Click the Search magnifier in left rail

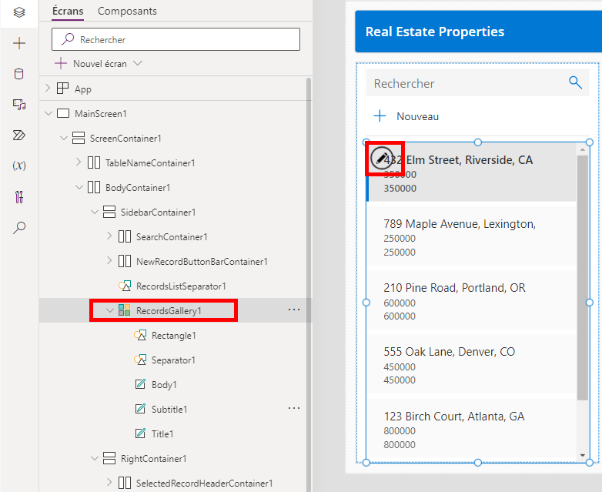19,227
